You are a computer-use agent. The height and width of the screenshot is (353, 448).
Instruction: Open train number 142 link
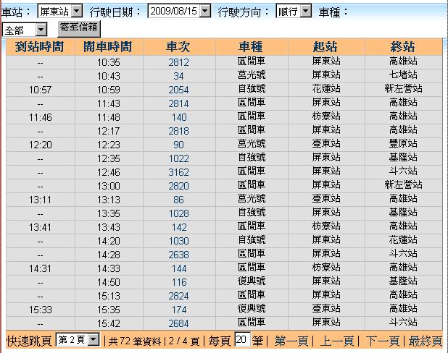pos(179,227)
